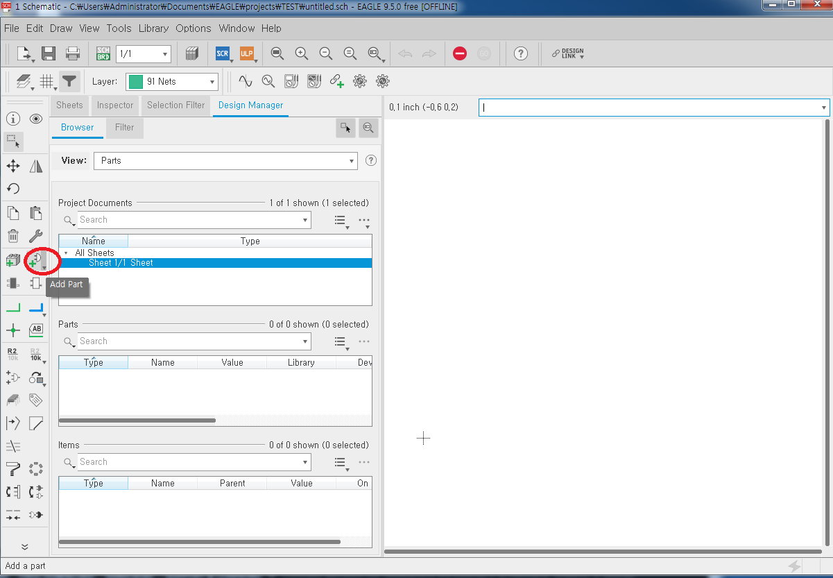Open Help with the question mark toolbar icon
833x578 pixels.
[x=521, y=53]
